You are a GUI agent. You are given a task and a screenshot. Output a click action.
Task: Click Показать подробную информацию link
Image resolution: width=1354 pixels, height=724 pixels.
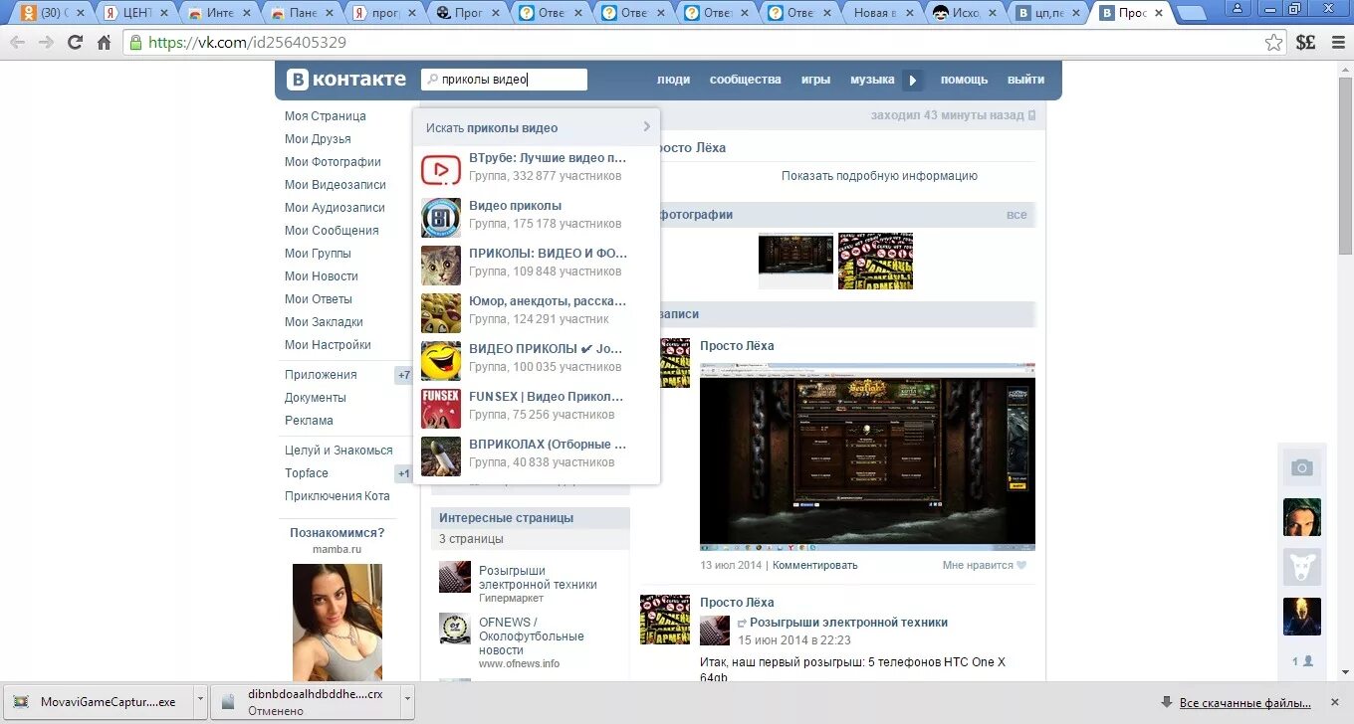[879, 176]
